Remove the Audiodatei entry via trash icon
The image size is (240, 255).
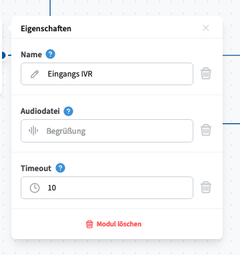click(x=206, y=130)
